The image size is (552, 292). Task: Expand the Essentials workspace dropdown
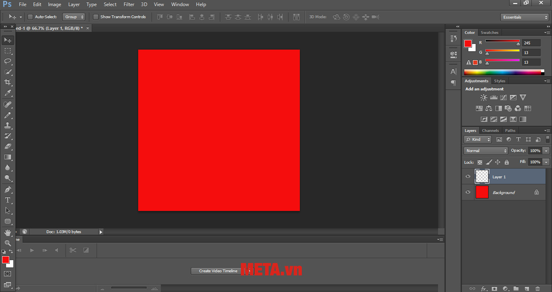[524, 17]
